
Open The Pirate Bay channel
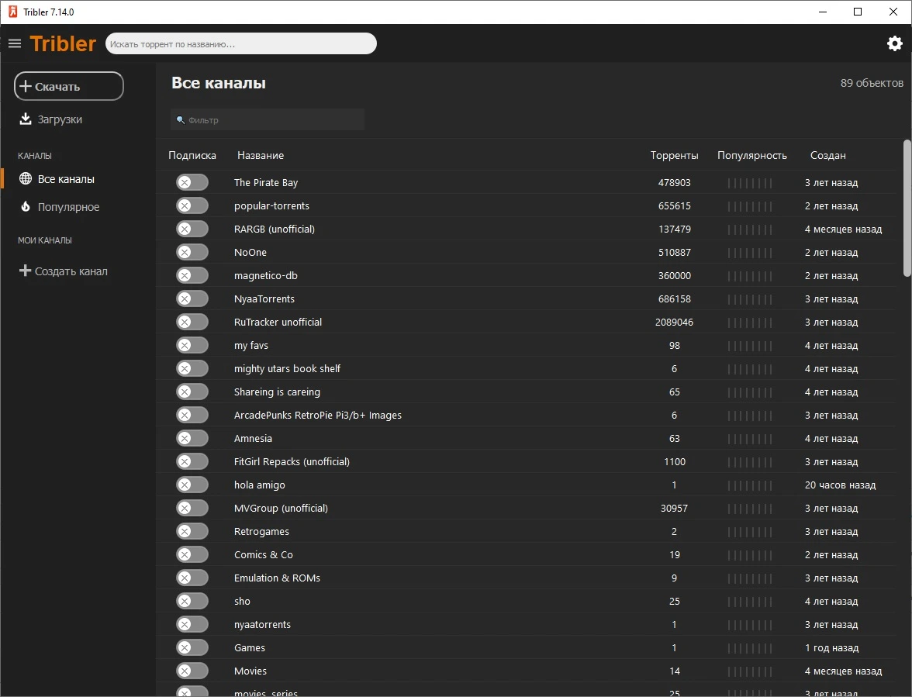pos(266,182)
